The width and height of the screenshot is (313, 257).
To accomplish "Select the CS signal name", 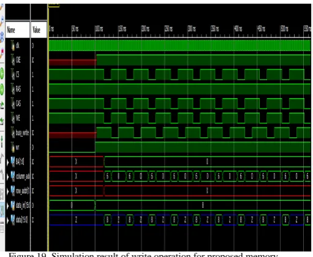I will point(17,74).
